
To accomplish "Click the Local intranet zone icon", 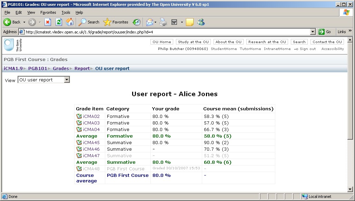I will (305, 197).
